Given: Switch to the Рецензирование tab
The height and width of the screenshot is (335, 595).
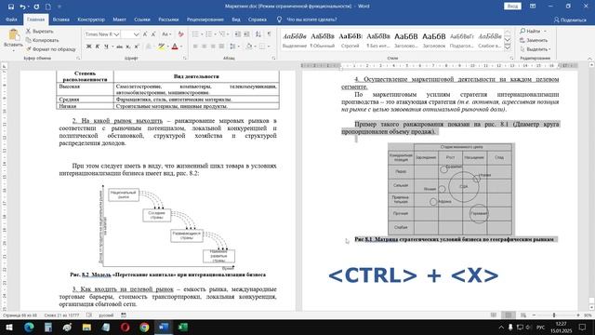Looking at the screenshot, I should [x=205, y=20].
